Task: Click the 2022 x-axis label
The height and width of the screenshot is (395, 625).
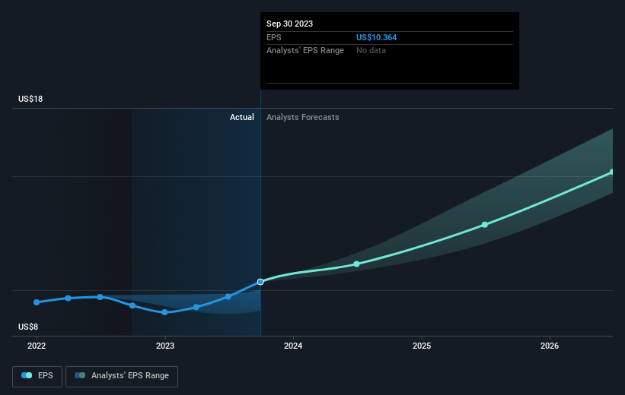Action: pyautogui.click(x=37, y=346)
